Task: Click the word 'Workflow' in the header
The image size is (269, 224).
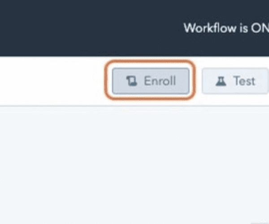Action: coord(210,28)
